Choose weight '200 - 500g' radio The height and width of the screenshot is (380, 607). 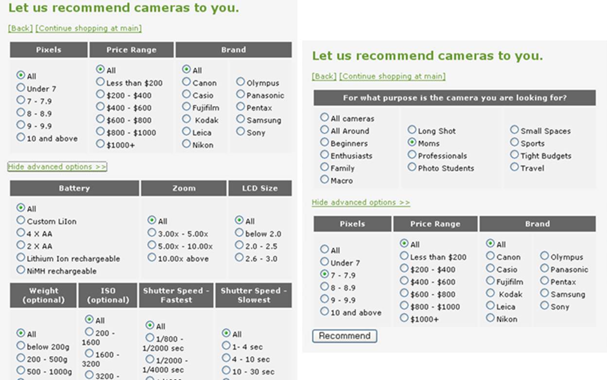[20, 358]
